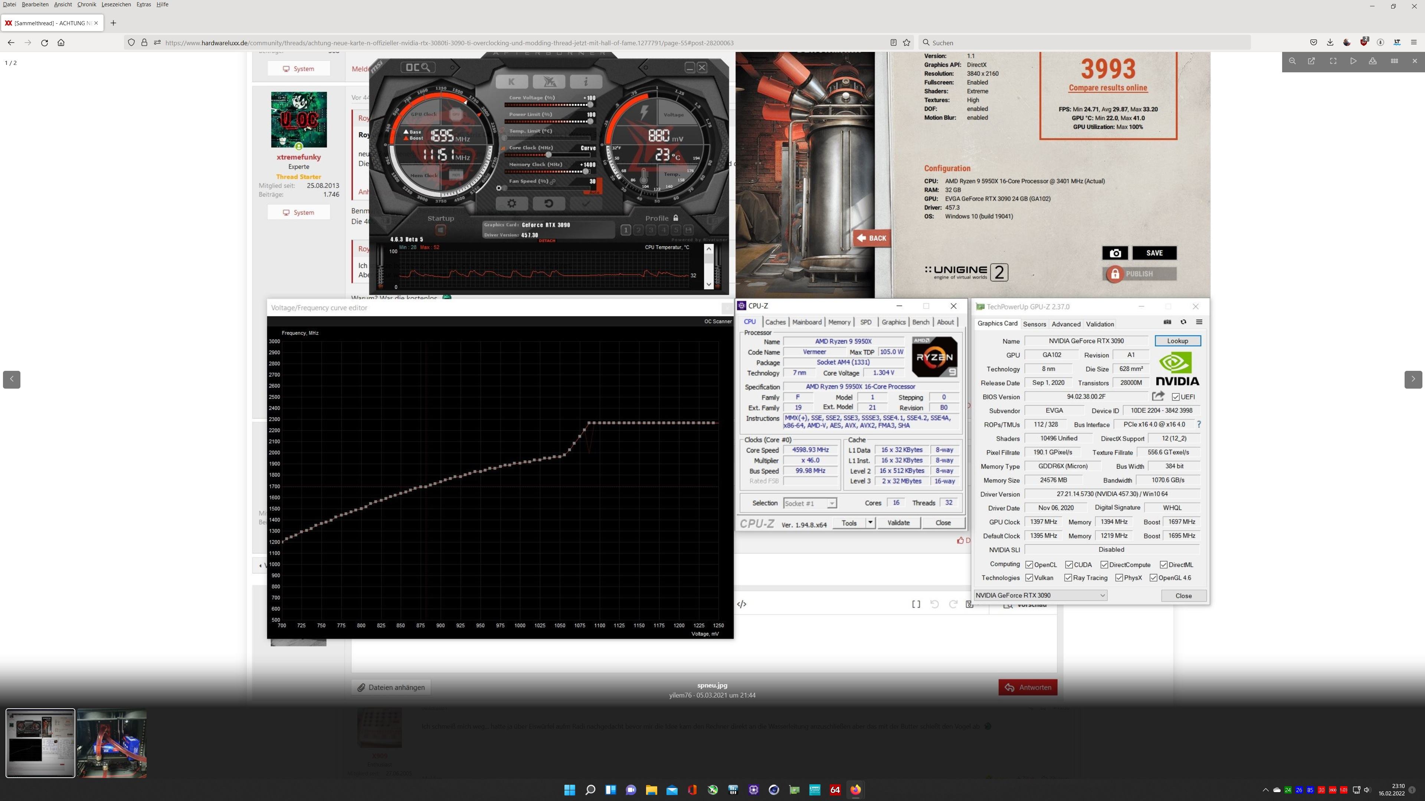Open the Lesezeichen menu
The image size is (1425, 801).
(x=116, y=4)
